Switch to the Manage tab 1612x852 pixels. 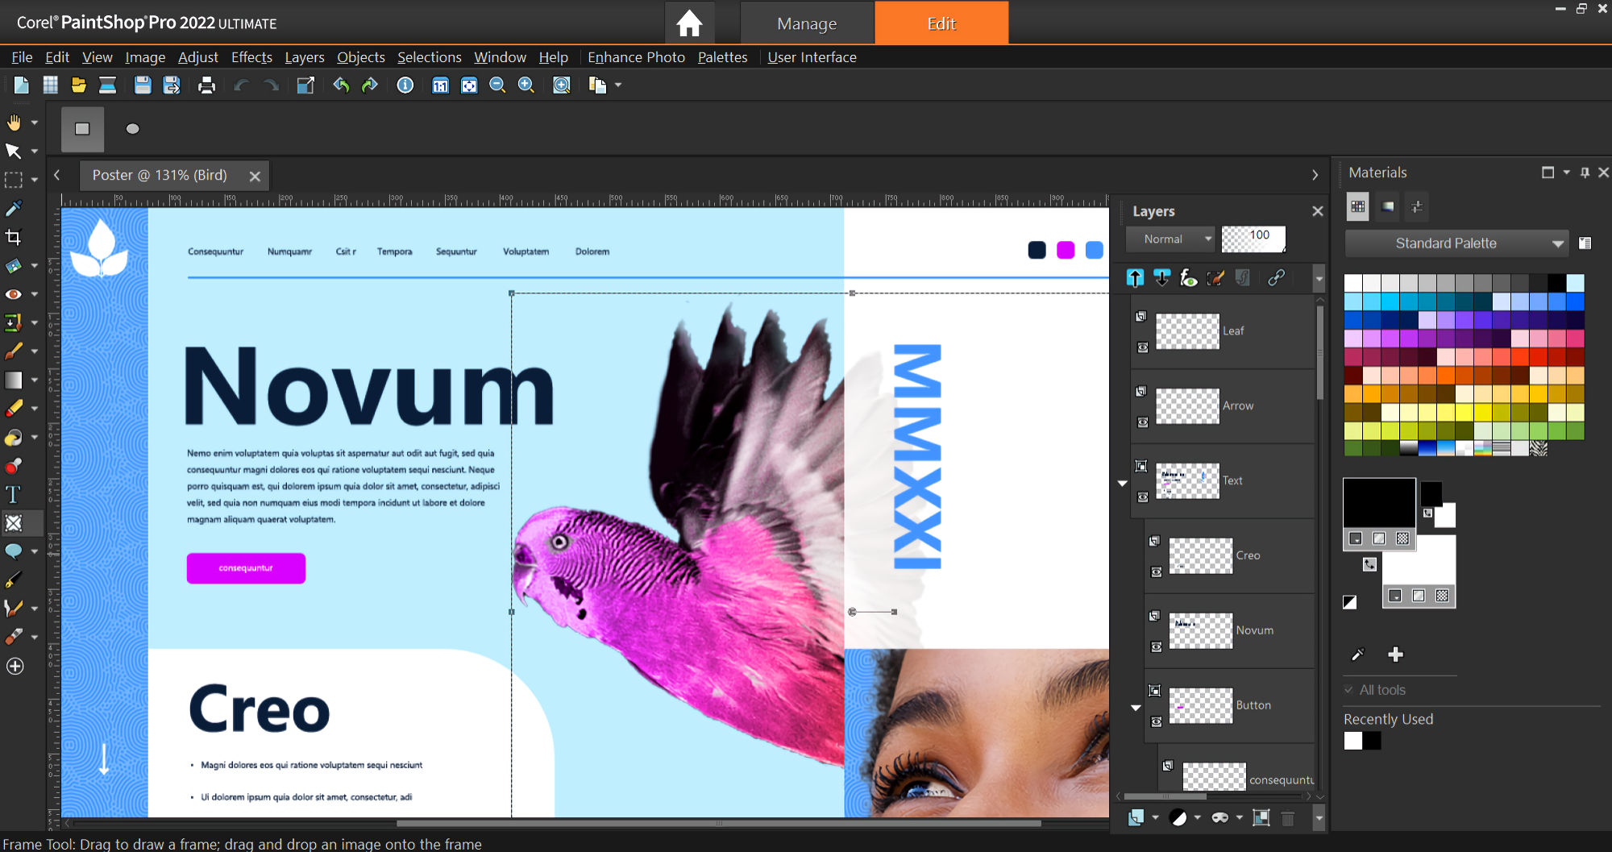806,23
